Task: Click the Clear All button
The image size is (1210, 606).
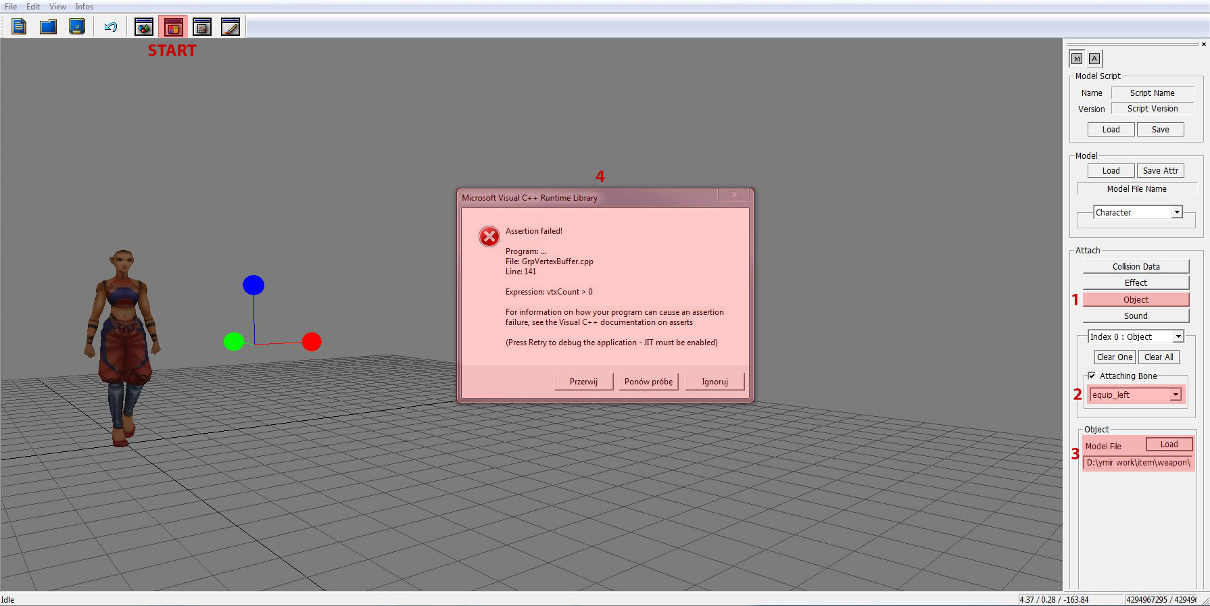Action: tap(1159, 357)
